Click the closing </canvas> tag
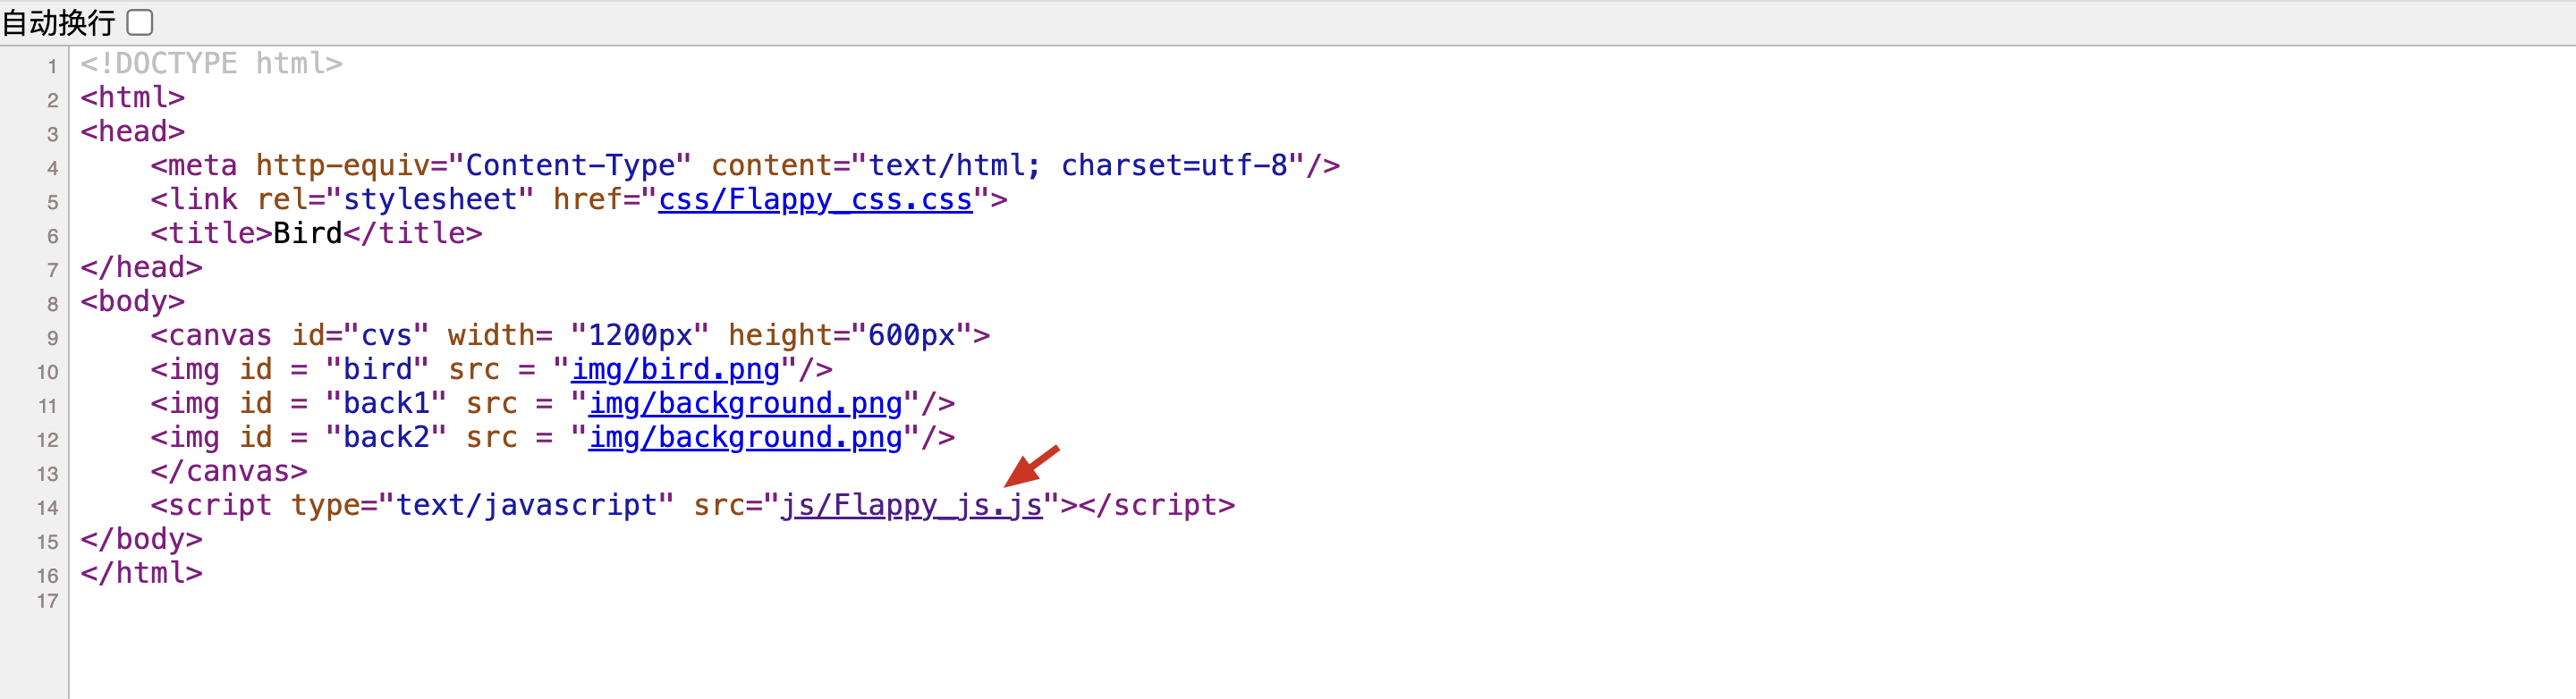Screen dimensions: 2576x699 (229, 472)
